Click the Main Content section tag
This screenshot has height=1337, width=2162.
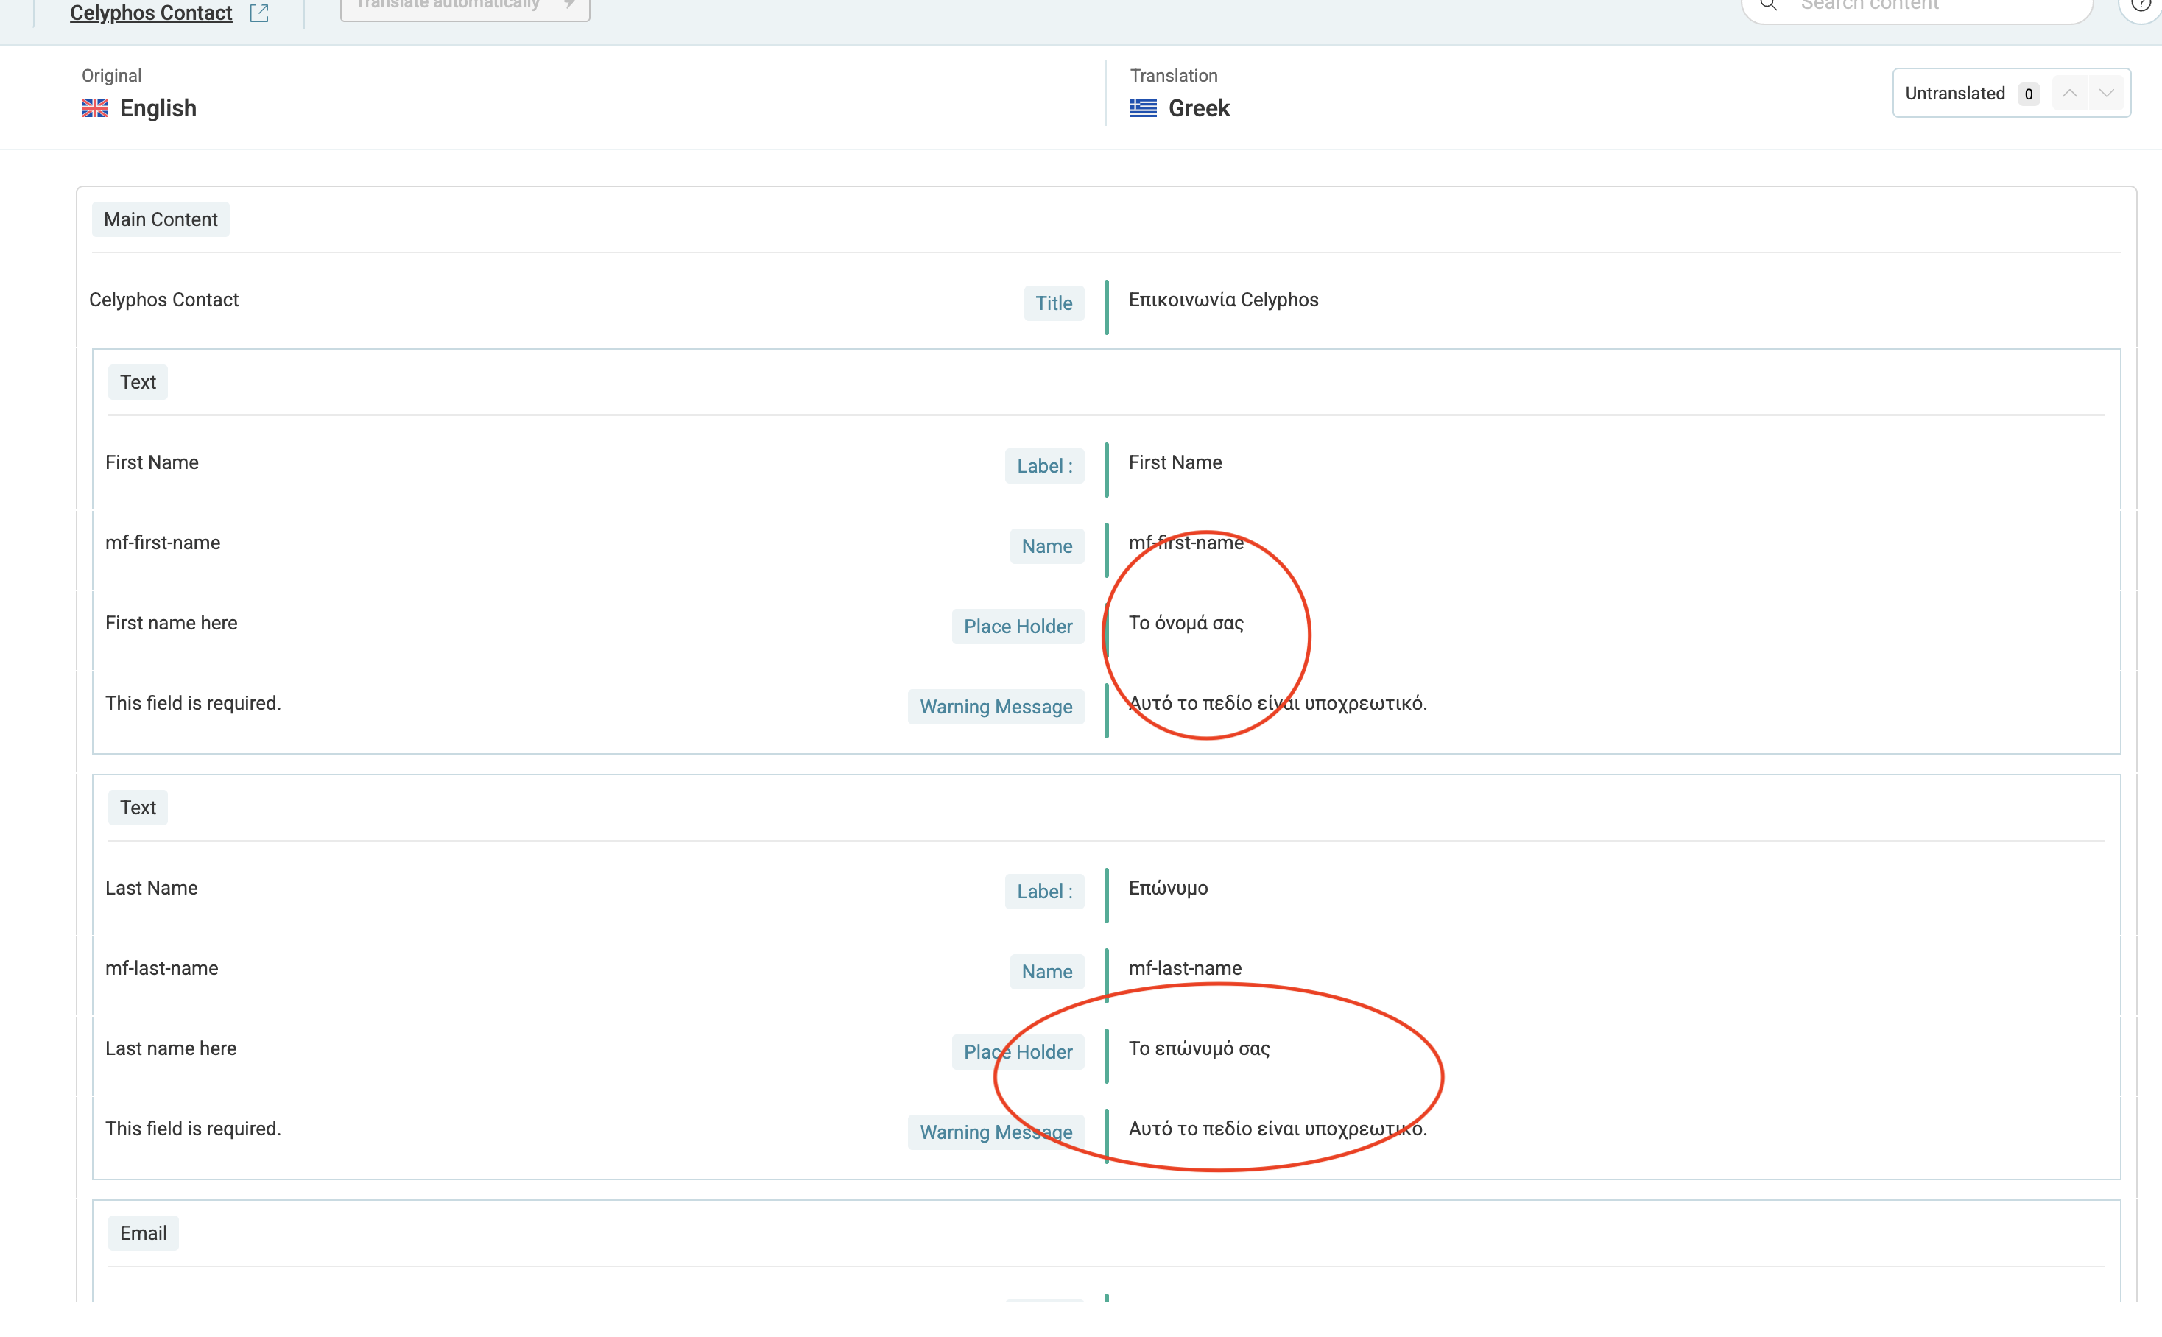pyautogui.click(x=160, y=220)
